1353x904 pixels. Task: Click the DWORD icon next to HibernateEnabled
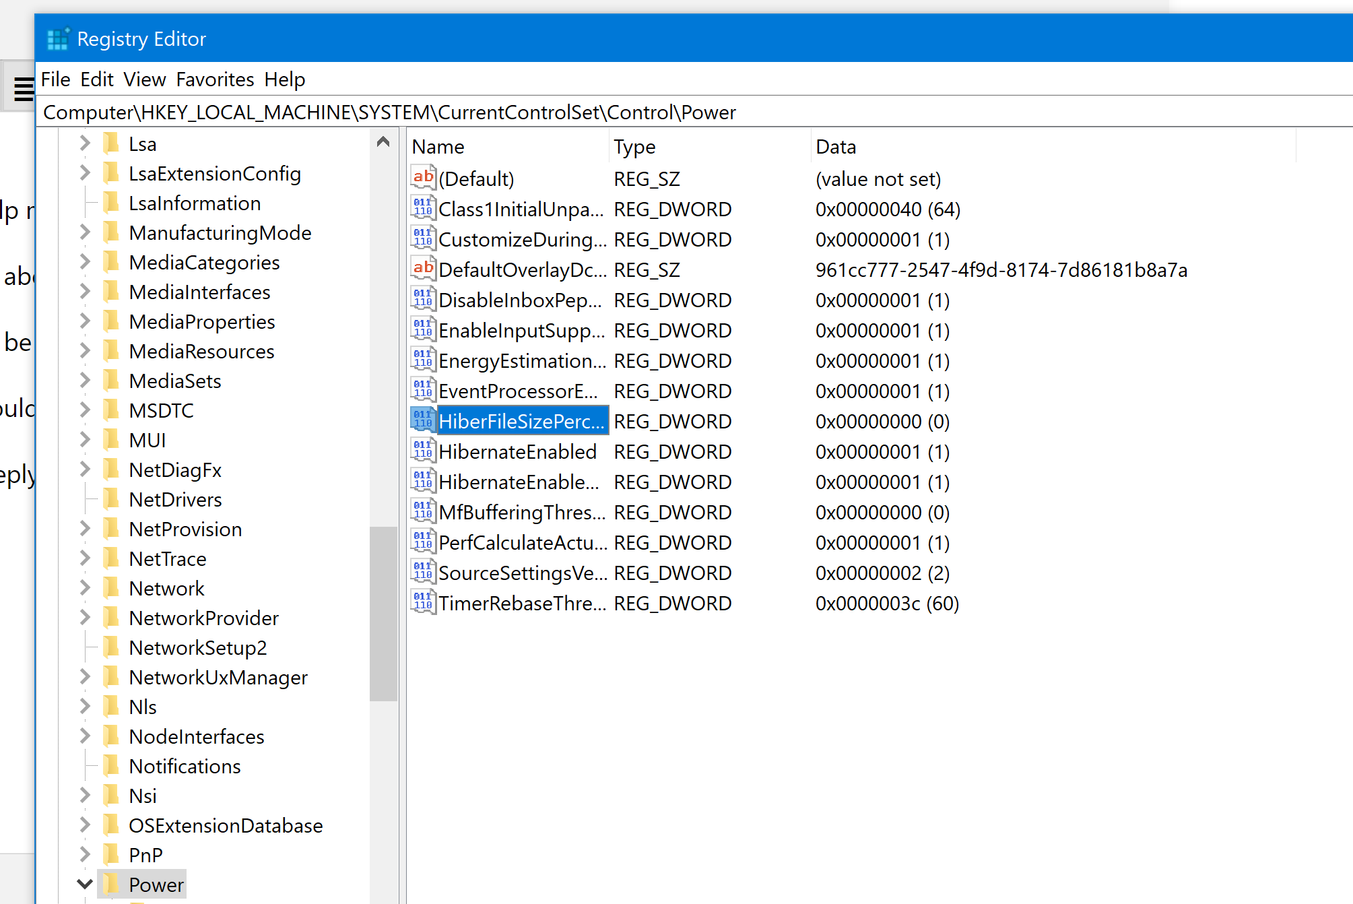click(x=423, y=451)
